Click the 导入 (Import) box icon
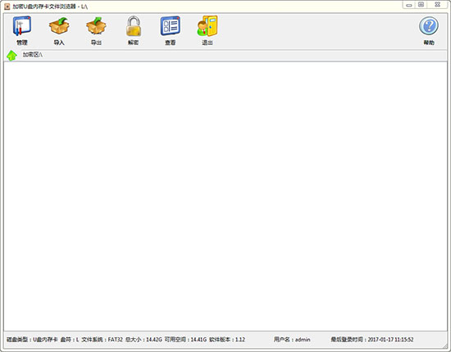 click(59, 30)
